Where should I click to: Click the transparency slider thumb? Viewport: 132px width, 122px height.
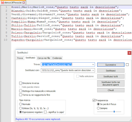(x=114, y=112)
